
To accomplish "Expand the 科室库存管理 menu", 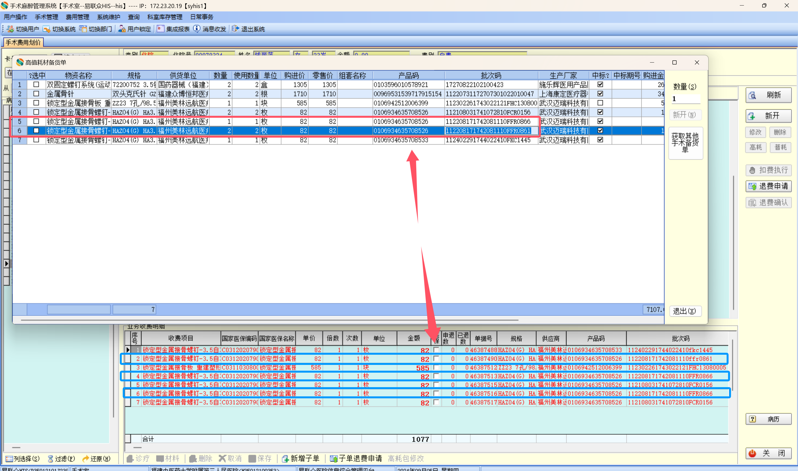I will point(165,17).
